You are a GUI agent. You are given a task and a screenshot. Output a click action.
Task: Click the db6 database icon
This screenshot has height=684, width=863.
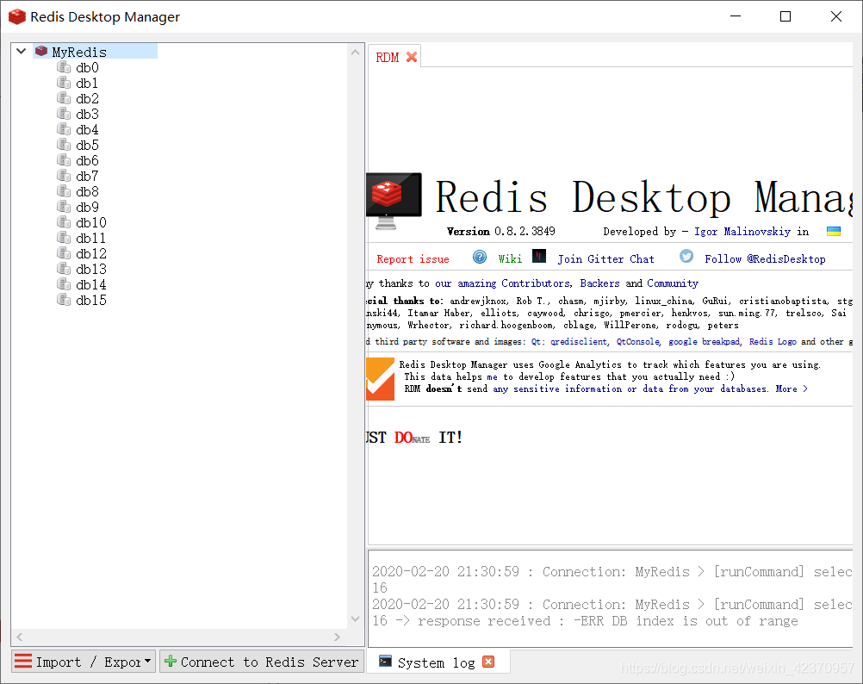pos(64,160)
